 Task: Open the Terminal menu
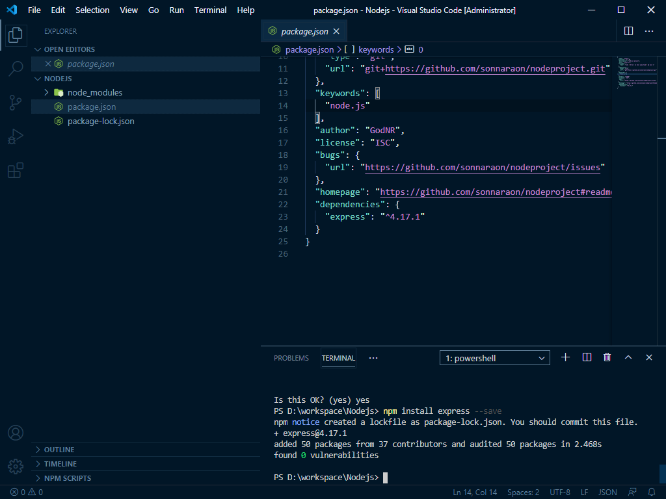click(210, 10)
